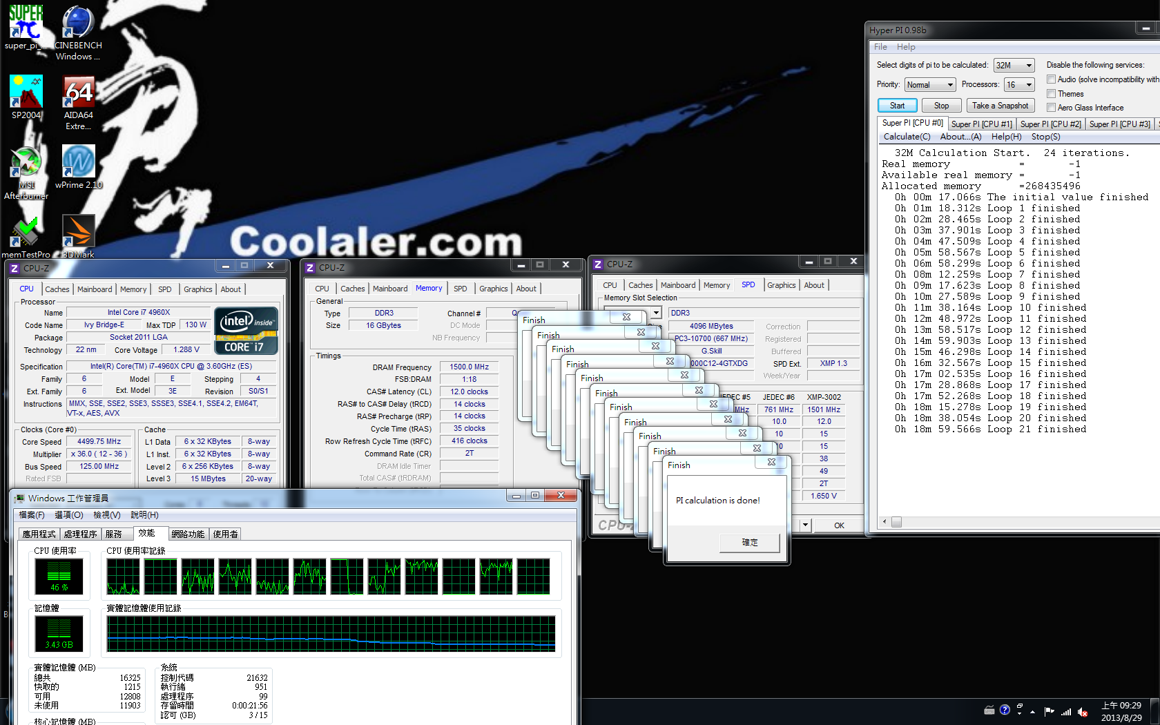The image size is (1160, 725).
Task: Click the DRAM Frequency 1500.0 MHz value
Action: pos(469,367)
